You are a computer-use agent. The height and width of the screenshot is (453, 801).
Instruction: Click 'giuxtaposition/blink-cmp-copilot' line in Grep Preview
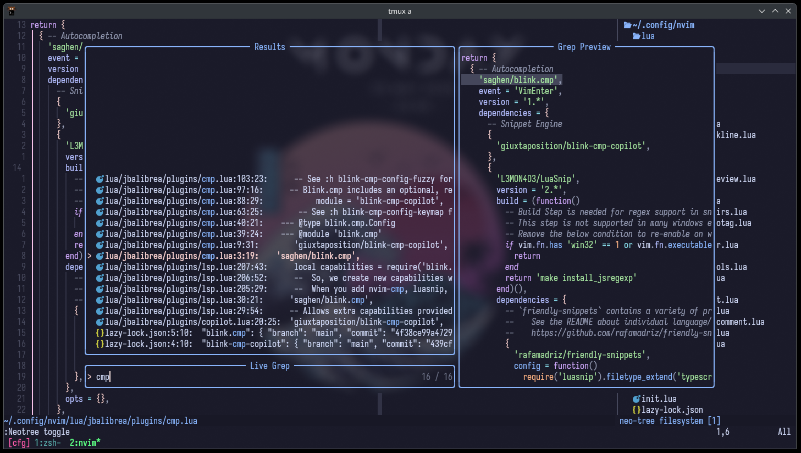[573, 146]
